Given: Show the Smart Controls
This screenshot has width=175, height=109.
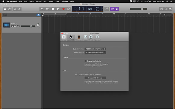Looking at the screenshot, I should click(x=15, y=9).
